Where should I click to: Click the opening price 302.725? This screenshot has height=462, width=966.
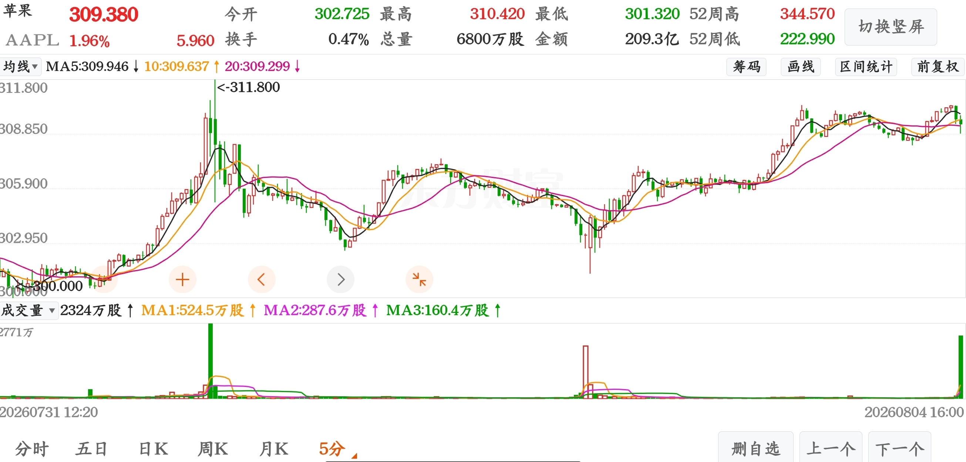pyautogui.click(x=342, y=14)
